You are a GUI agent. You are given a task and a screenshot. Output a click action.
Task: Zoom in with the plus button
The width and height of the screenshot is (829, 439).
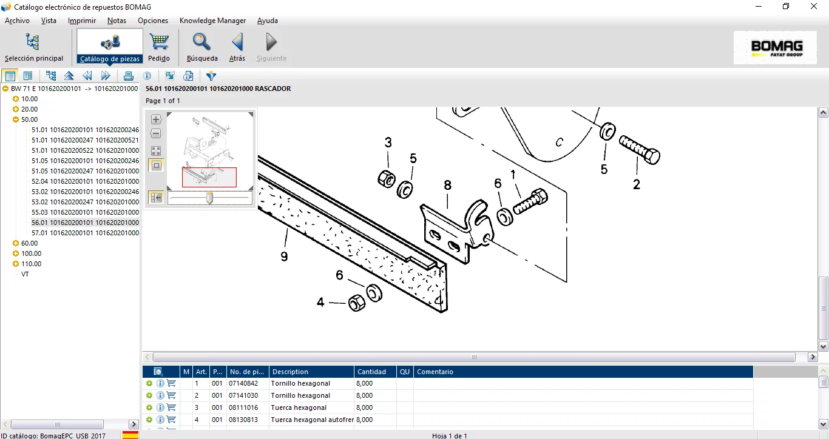pyautogui.click(x=156, y=119)
